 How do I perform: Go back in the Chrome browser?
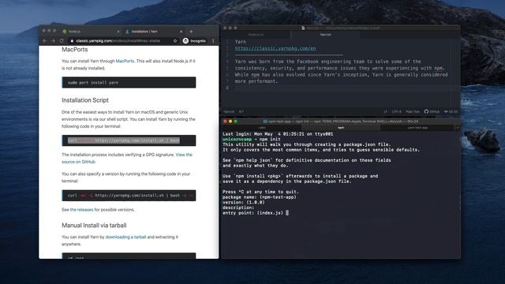point(45,41)
